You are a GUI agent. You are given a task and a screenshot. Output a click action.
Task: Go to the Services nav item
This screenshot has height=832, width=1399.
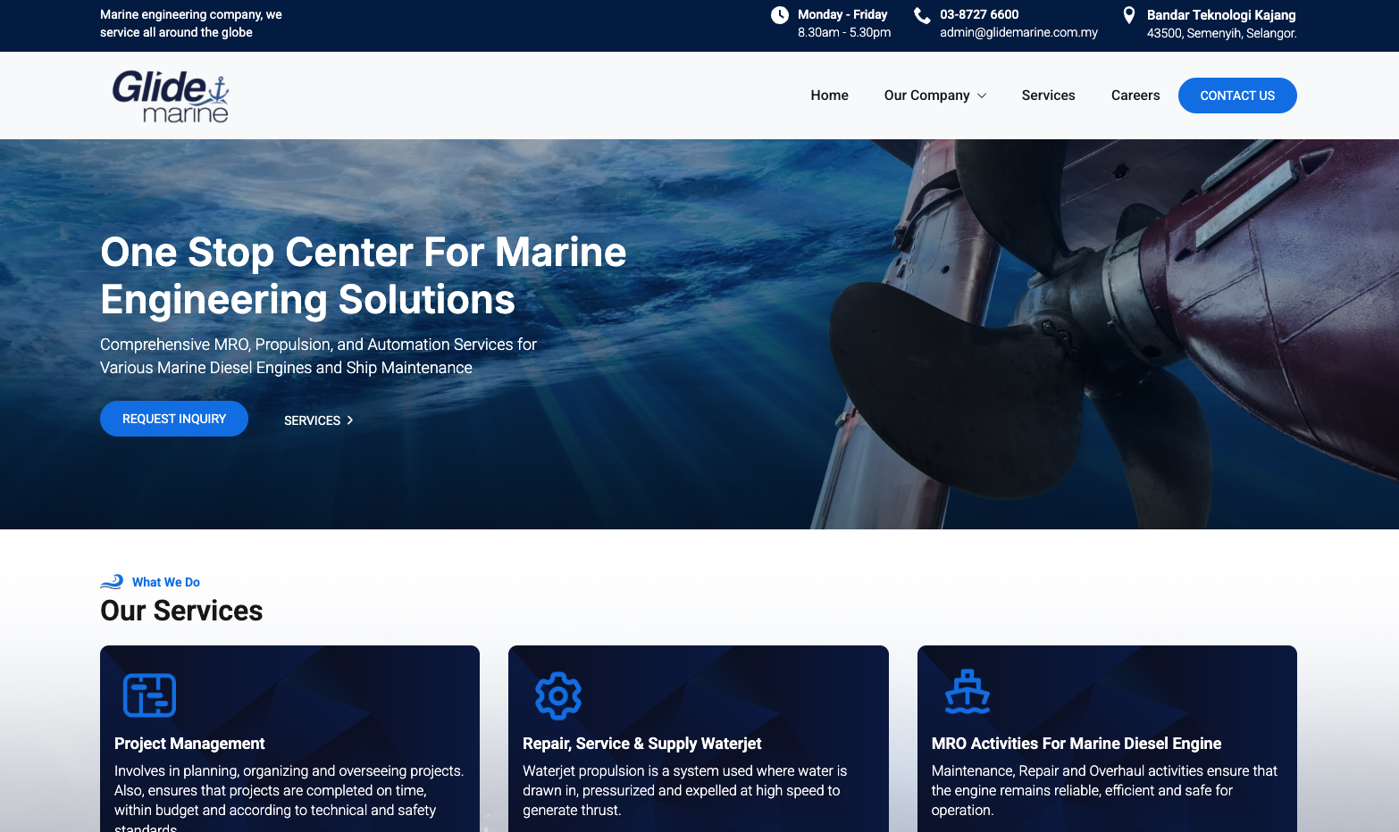(x=1048, y=96)
